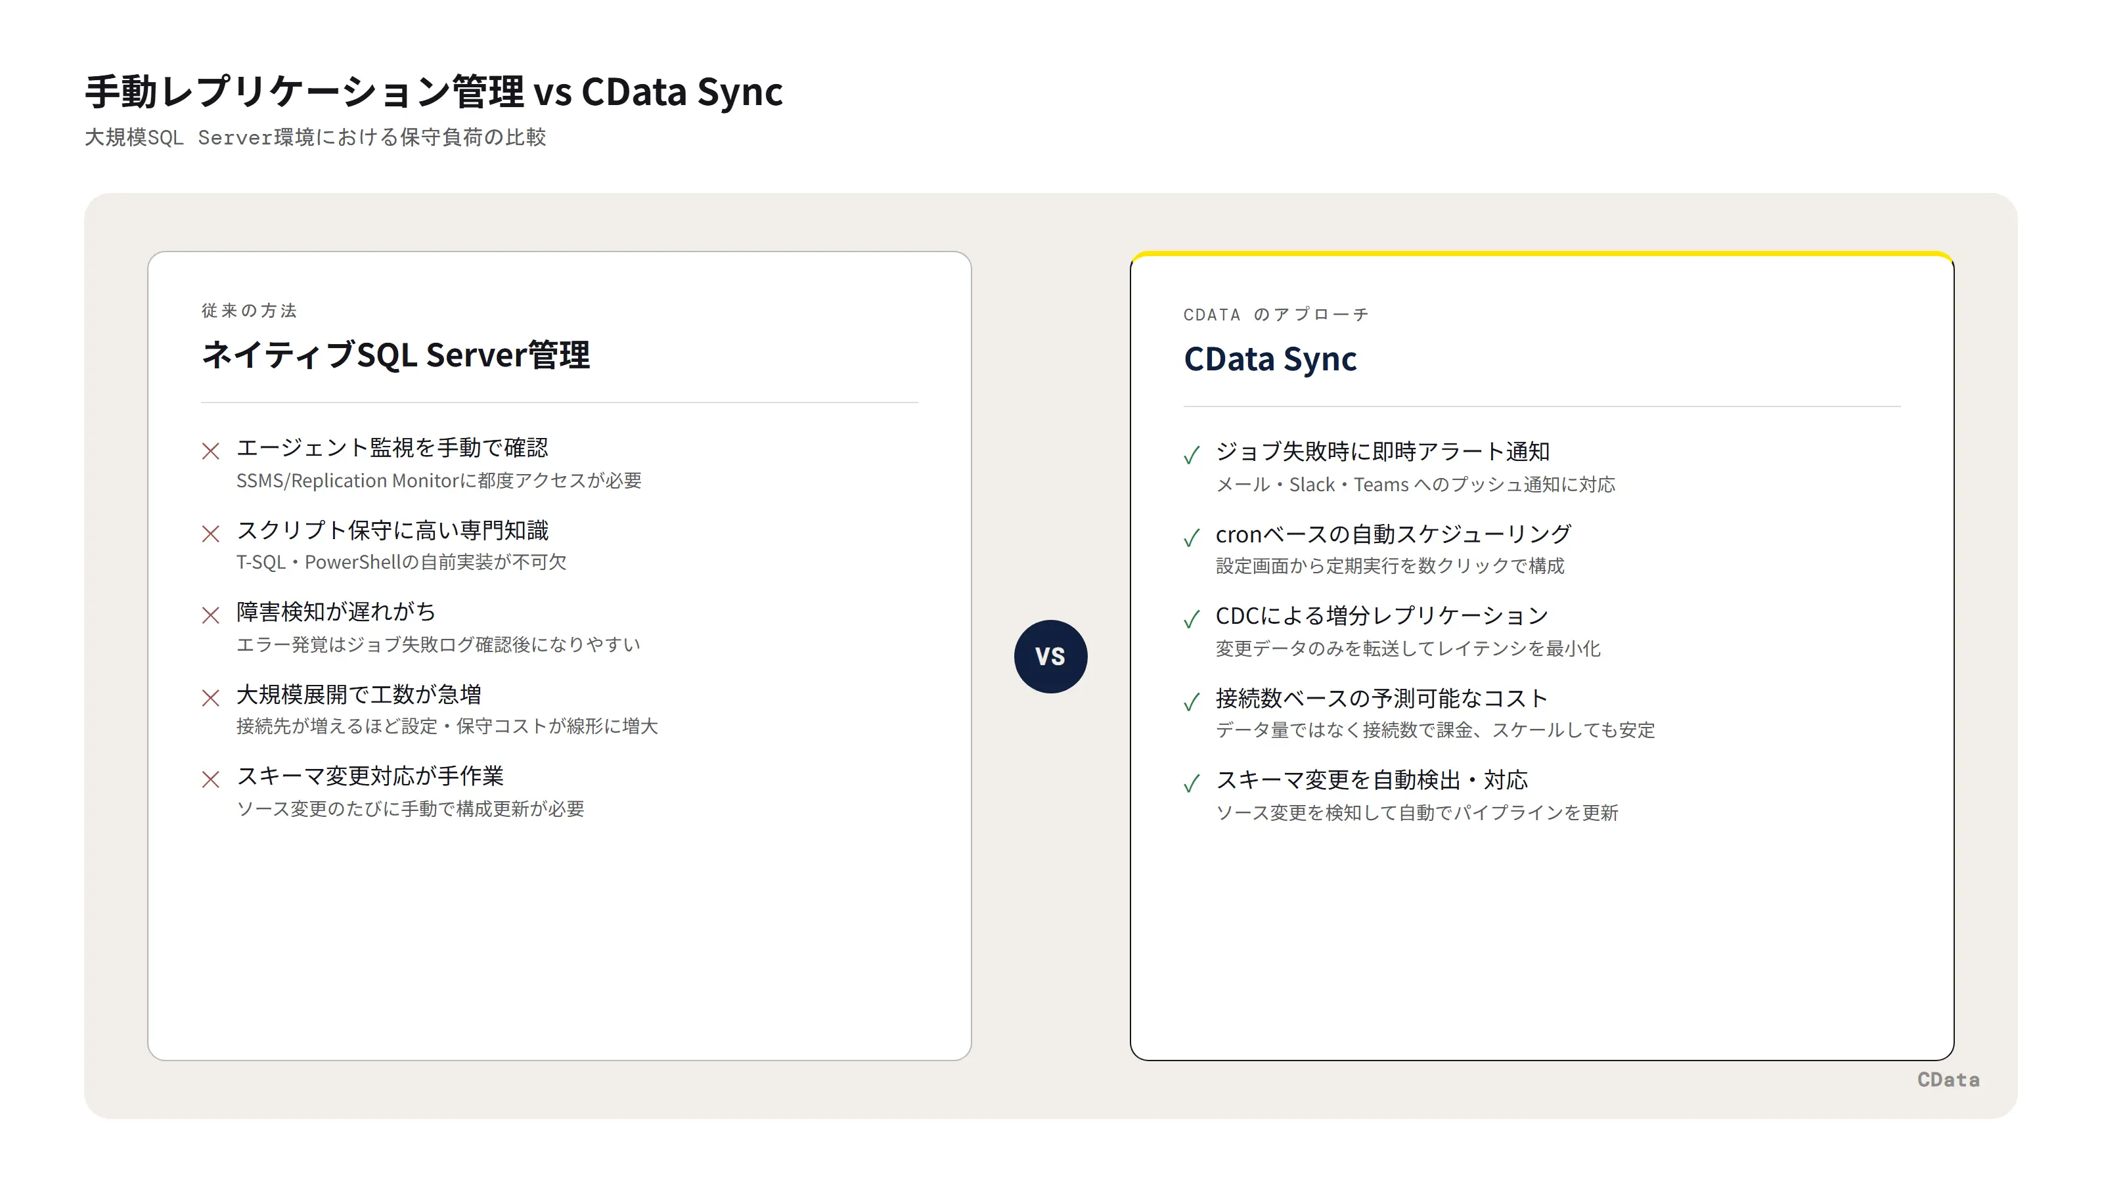
Task: Click the X icon beside スキーマ変更対応が手作業
Action: [210, 779]
